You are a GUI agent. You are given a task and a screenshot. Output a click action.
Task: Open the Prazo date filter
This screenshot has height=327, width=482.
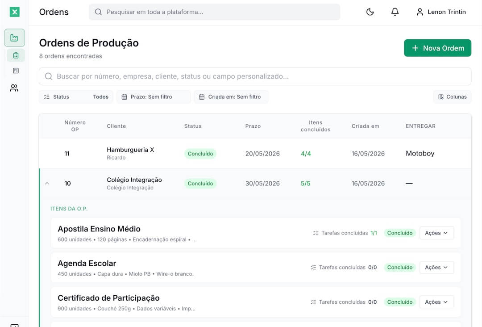(154, 97)
